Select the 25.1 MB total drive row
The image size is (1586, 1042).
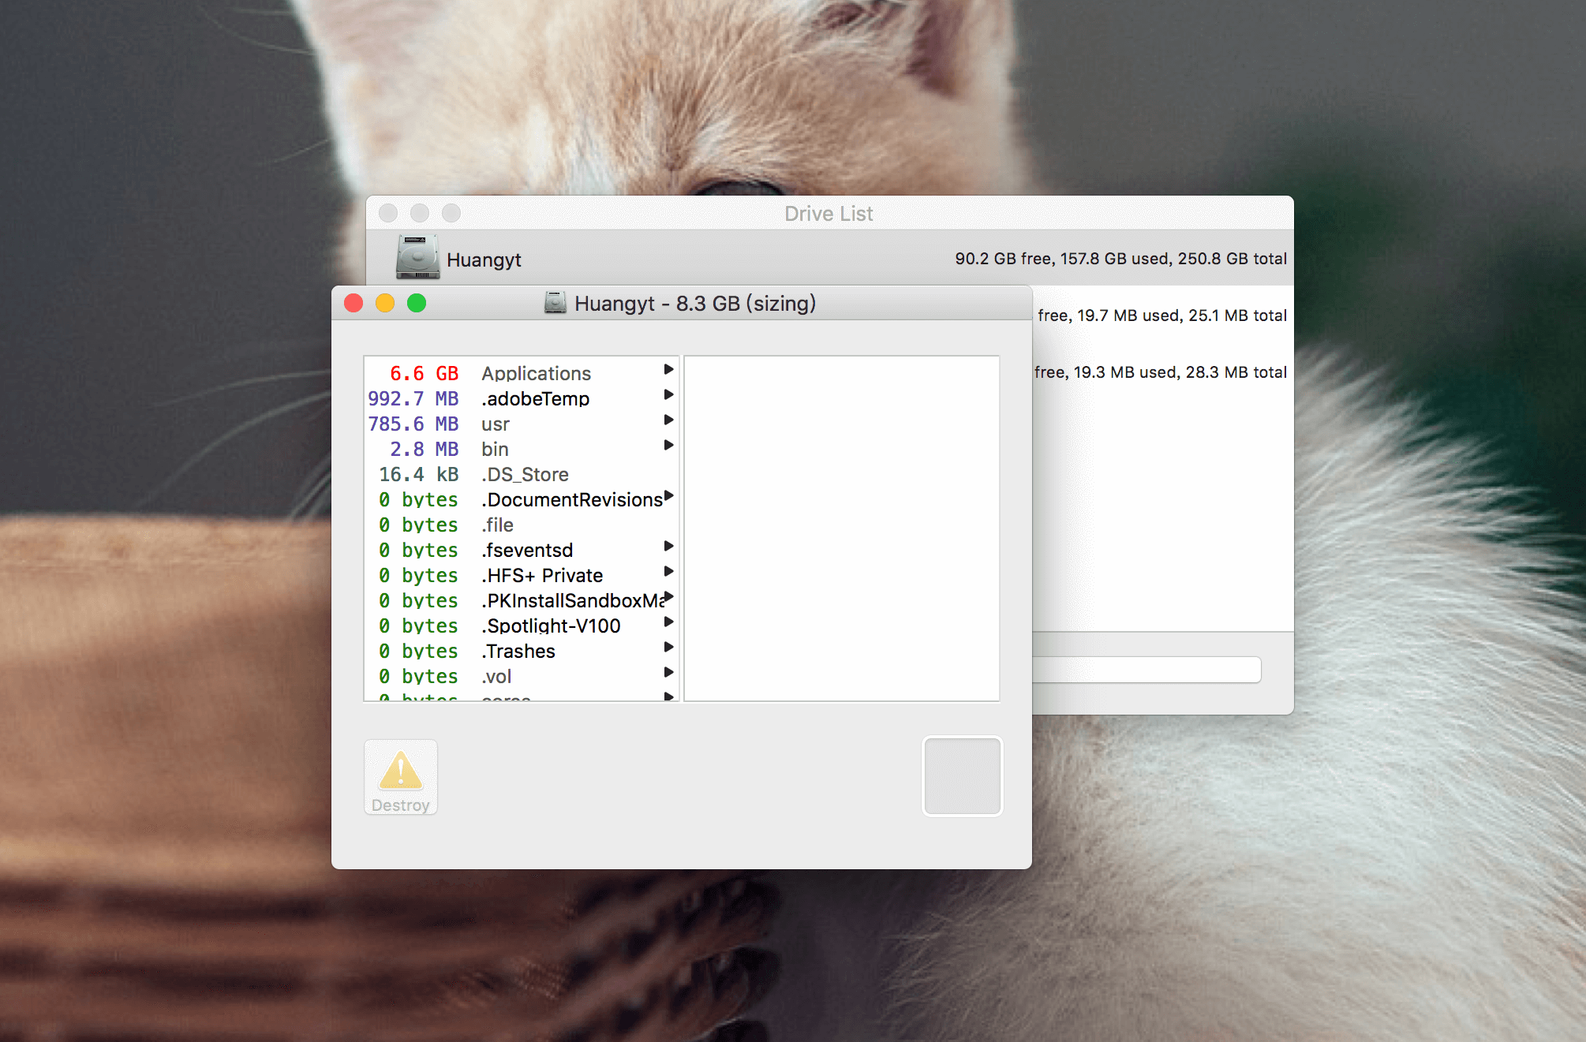(1162, 315)
